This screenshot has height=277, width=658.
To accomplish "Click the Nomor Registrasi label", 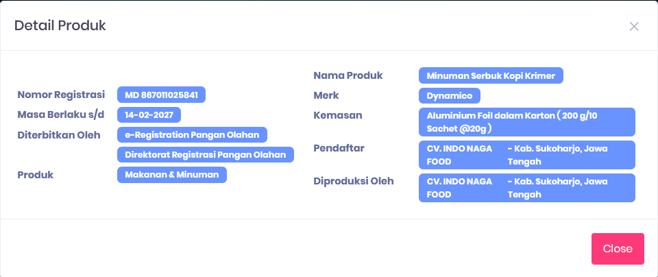I will click(x=61, y=95).
